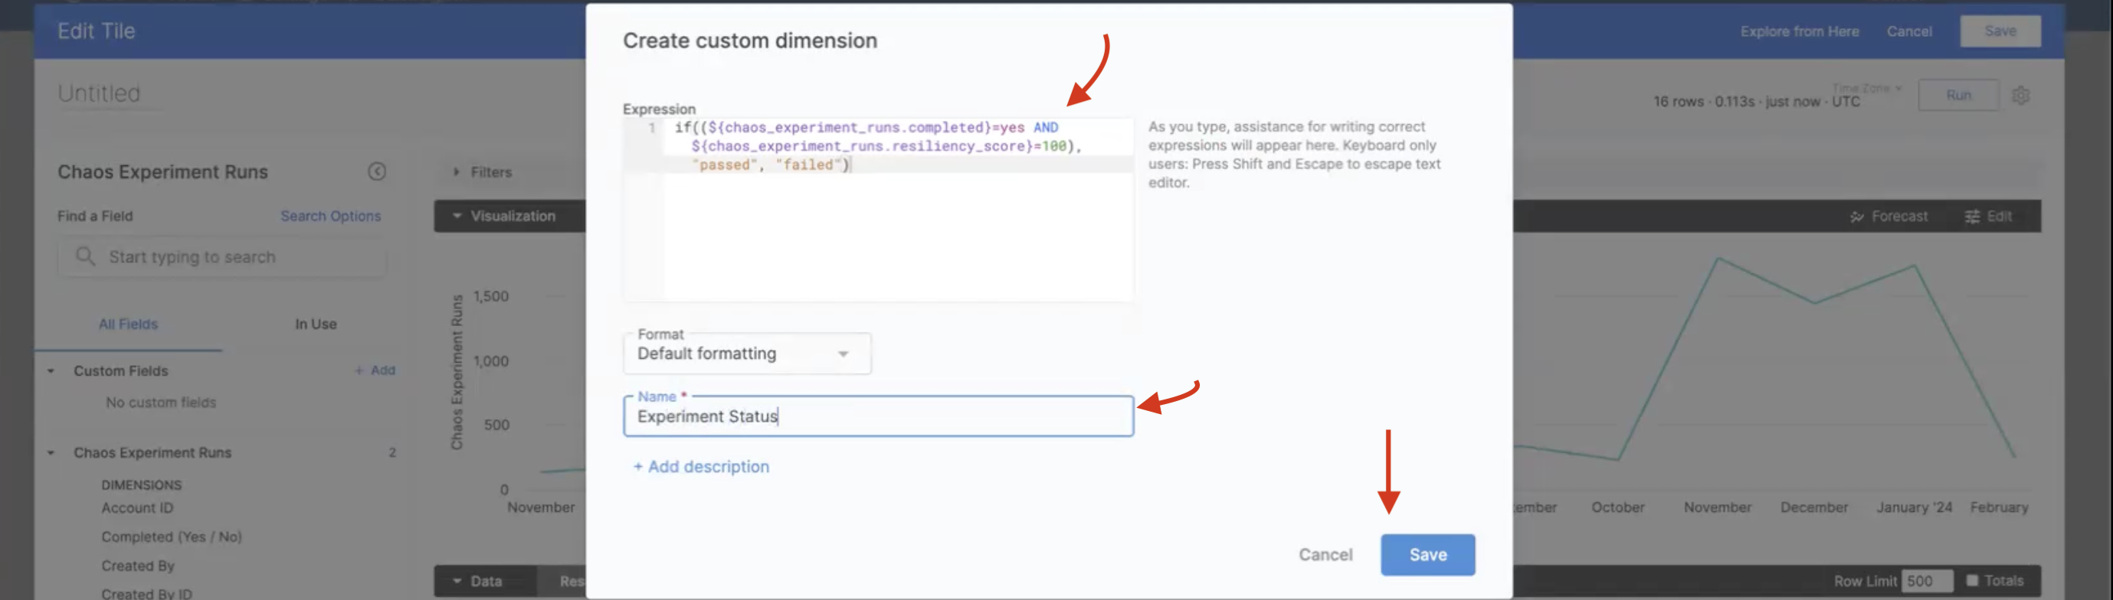Screen dimensions: 2113x600
Task: Collapse the field picker with circle arrow icon
Action: coord(376,171)
